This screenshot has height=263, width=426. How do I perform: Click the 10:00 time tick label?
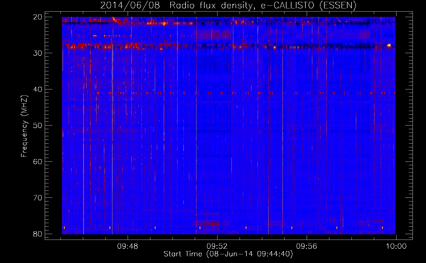396,246
